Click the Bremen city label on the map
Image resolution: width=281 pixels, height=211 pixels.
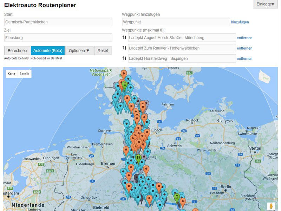(108, 164)
